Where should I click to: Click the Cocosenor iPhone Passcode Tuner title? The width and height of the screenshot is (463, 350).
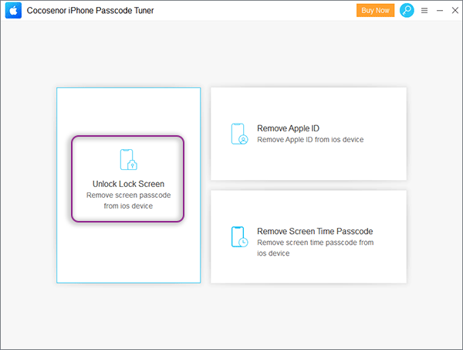90,10
